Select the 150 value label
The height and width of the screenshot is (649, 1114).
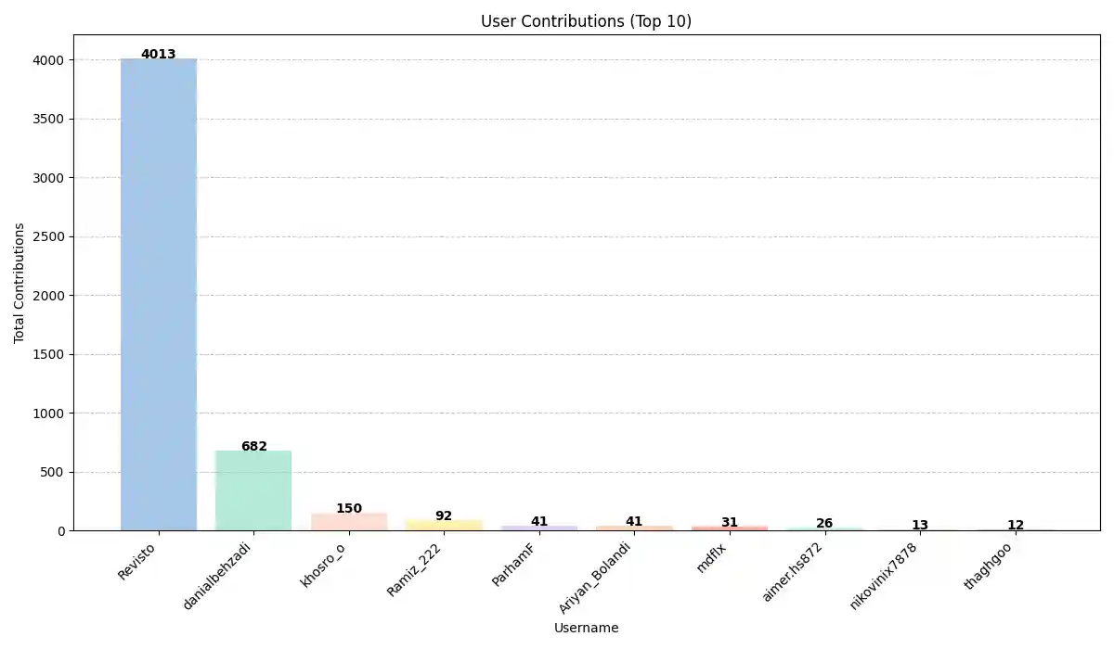point(349,508)
